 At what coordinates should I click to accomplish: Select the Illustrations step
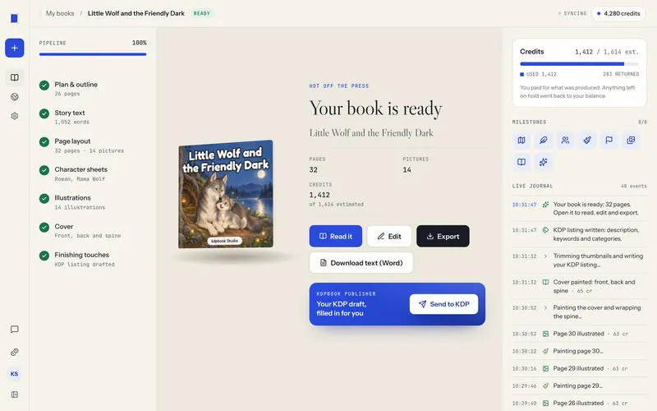point(93,201)
